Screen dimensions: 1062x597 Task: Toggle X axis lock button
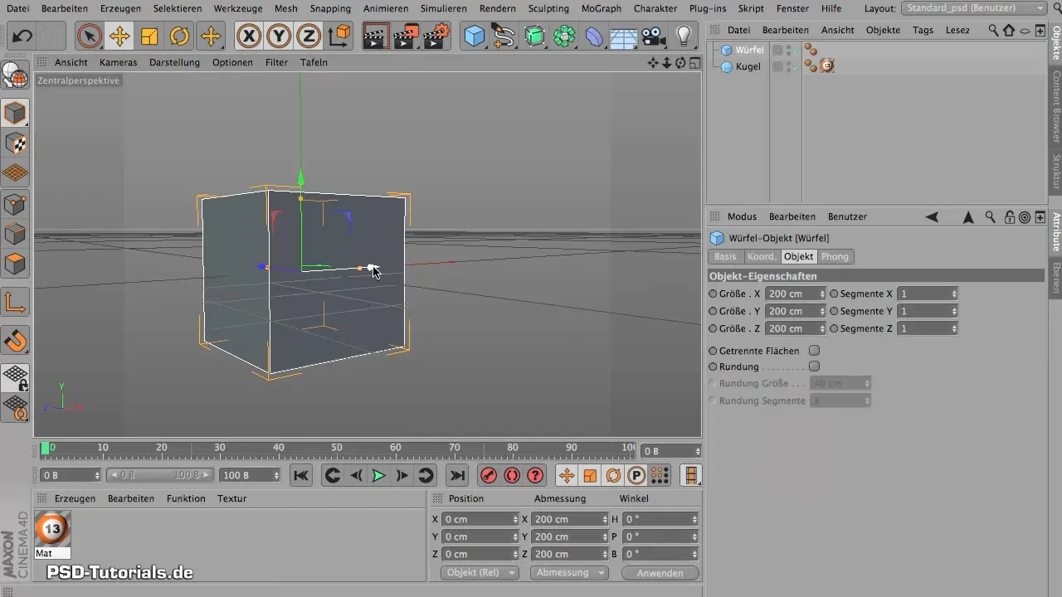[x=249, y=36]
